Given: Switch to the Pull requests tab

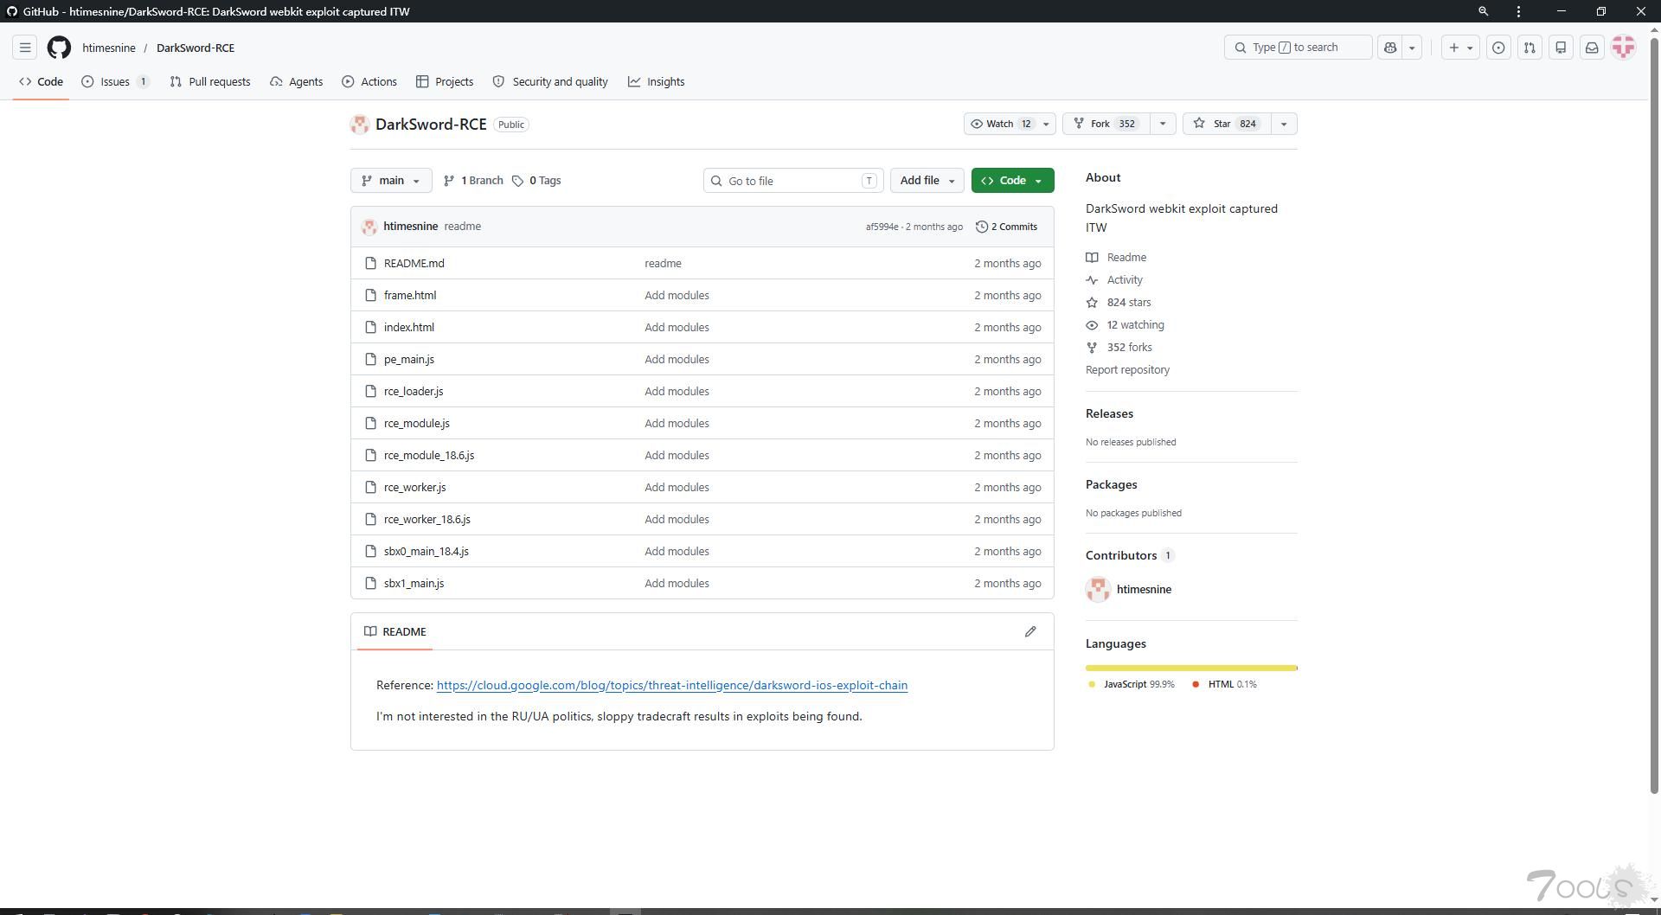Looking at the screenshot, I should [x=210, y=81].
